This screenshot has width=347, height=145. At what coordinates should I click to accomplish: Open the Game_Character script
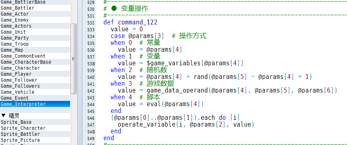pos(35,68)
